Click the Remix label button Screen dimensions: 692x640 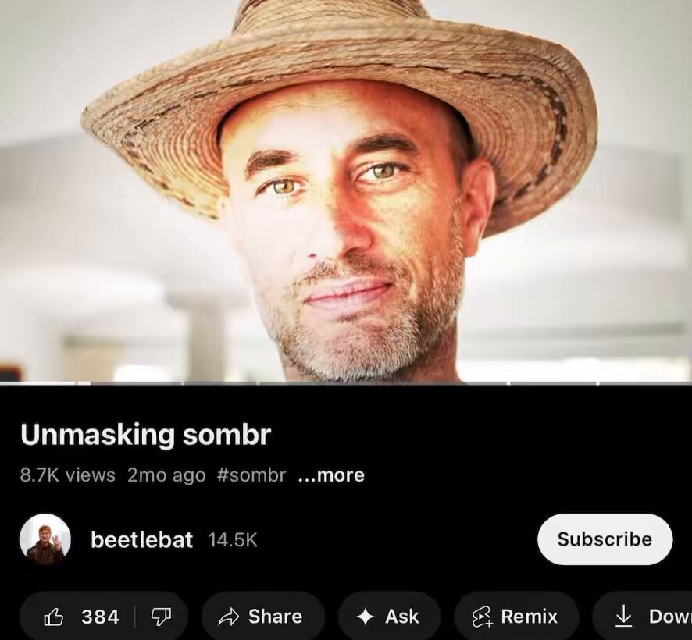click(x=529, y=617)
